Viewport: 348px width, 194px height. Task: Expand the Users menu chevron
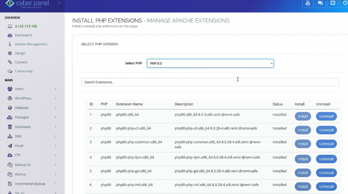[x=55, y=89]
